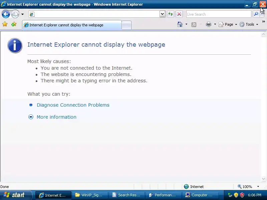This screenshot has height=200, width=267.
Task: Restore down the Internet Explorer window
Action: tap(255, 4)
